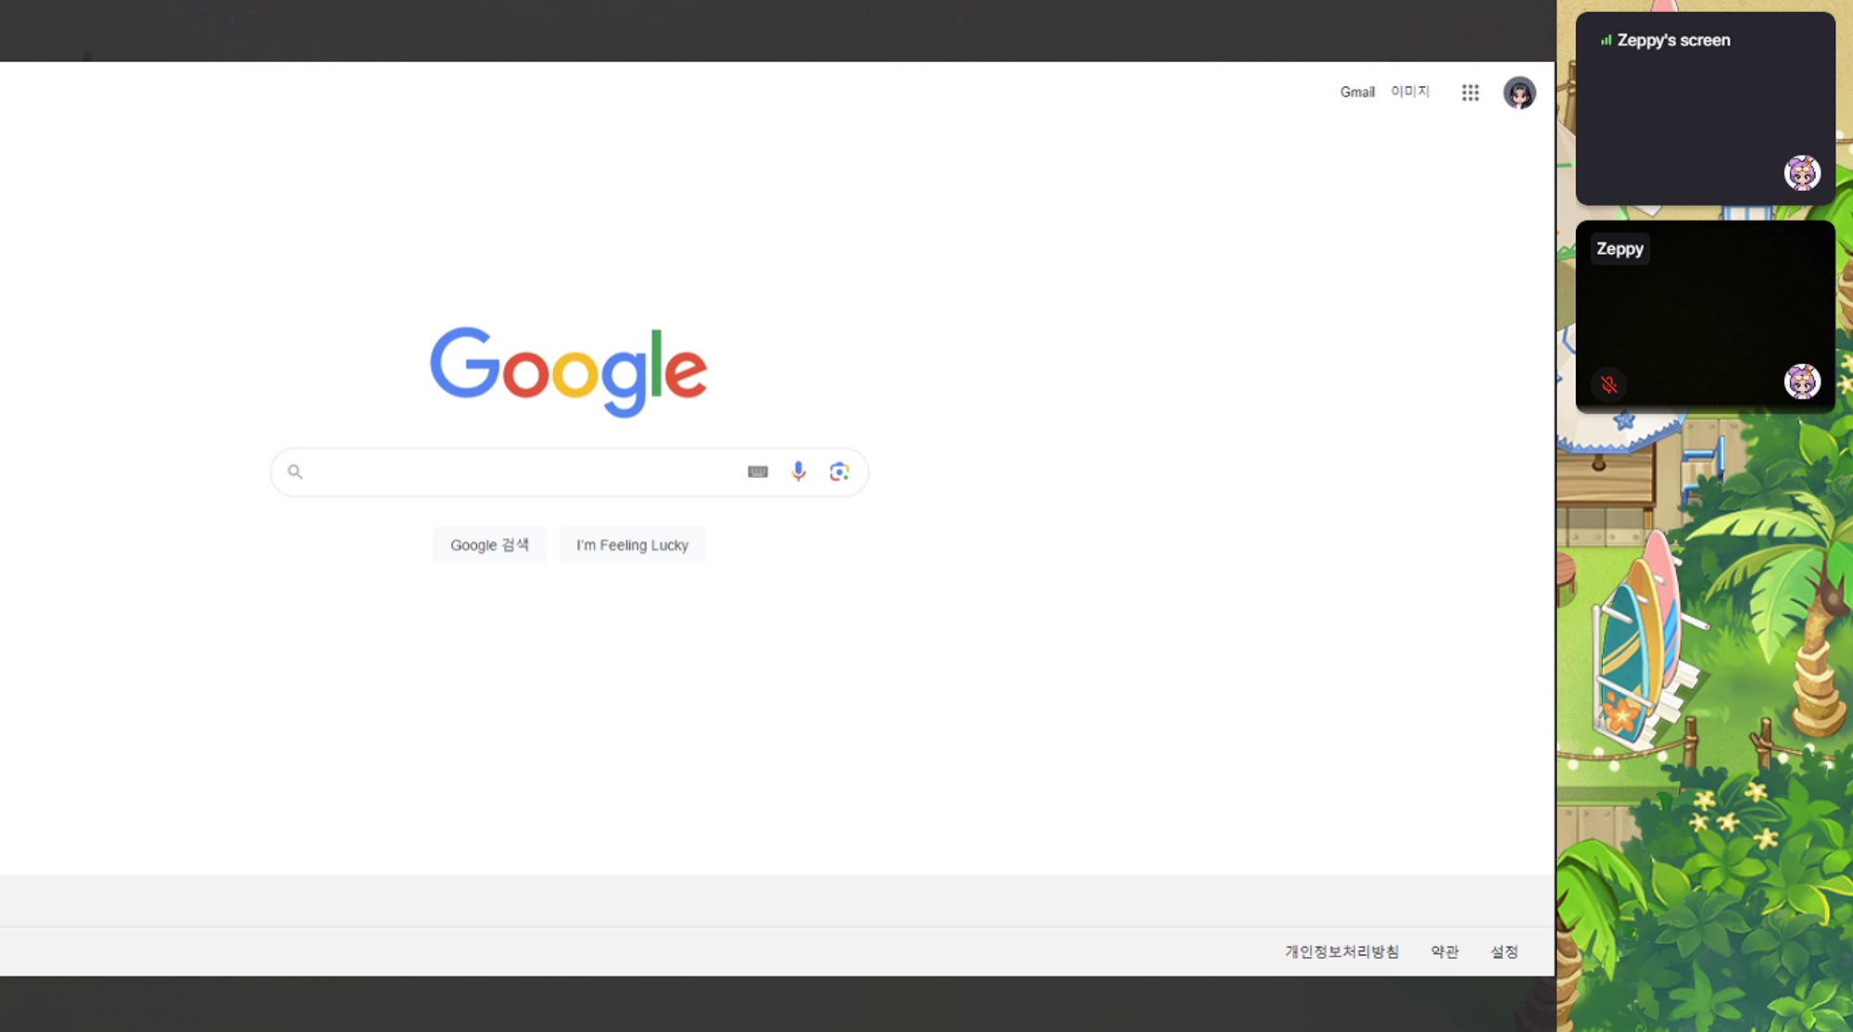Click the I'm Feeling Lucky button
This screenshot has width=1853, height=1032.
[632, 545]
